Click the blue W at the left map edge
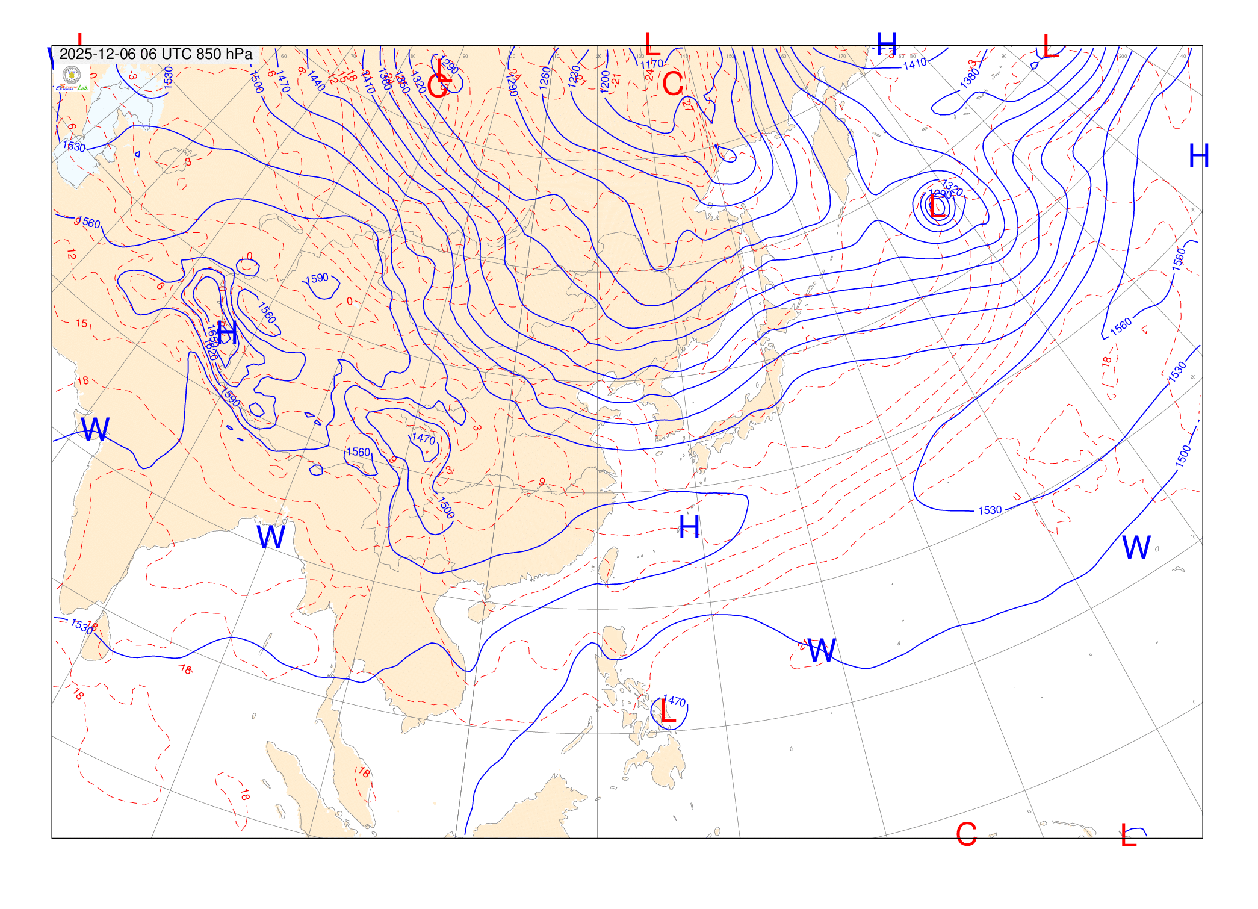Viewport: 1258px width, 909px height. tap(95, 430)
